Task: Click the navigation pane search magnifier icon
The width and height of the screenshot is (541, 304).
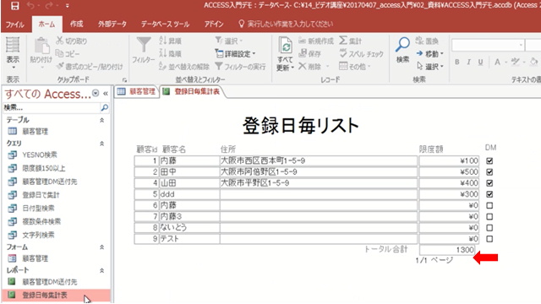Action: 104,108
